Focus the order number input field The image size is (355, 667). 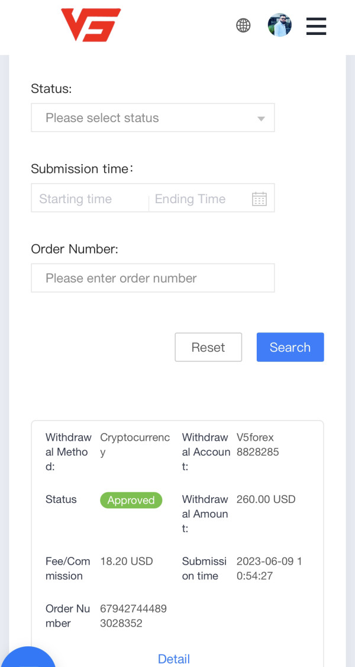tap(153, 278)
